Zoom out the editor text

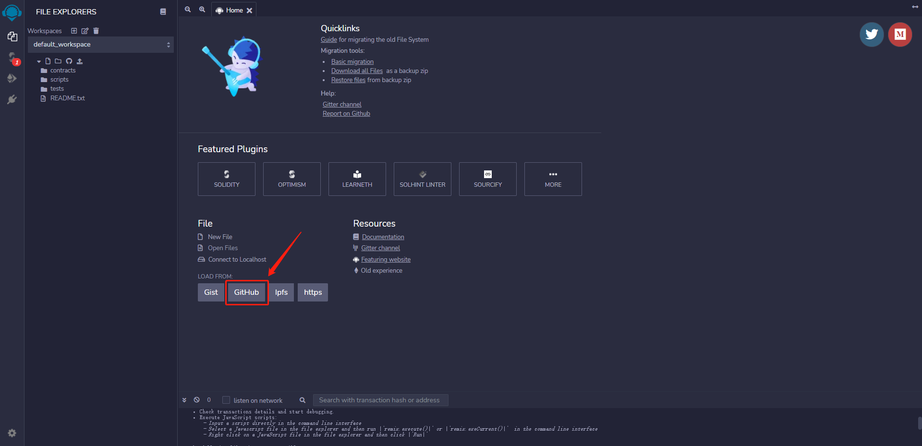(188, 10)
